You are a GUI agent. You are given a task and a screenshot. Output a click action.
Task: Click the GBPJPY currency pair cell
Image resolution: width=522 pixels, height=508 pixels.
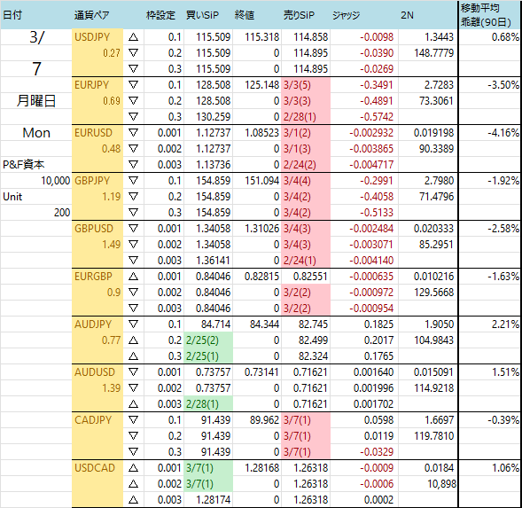click(97, 181)
